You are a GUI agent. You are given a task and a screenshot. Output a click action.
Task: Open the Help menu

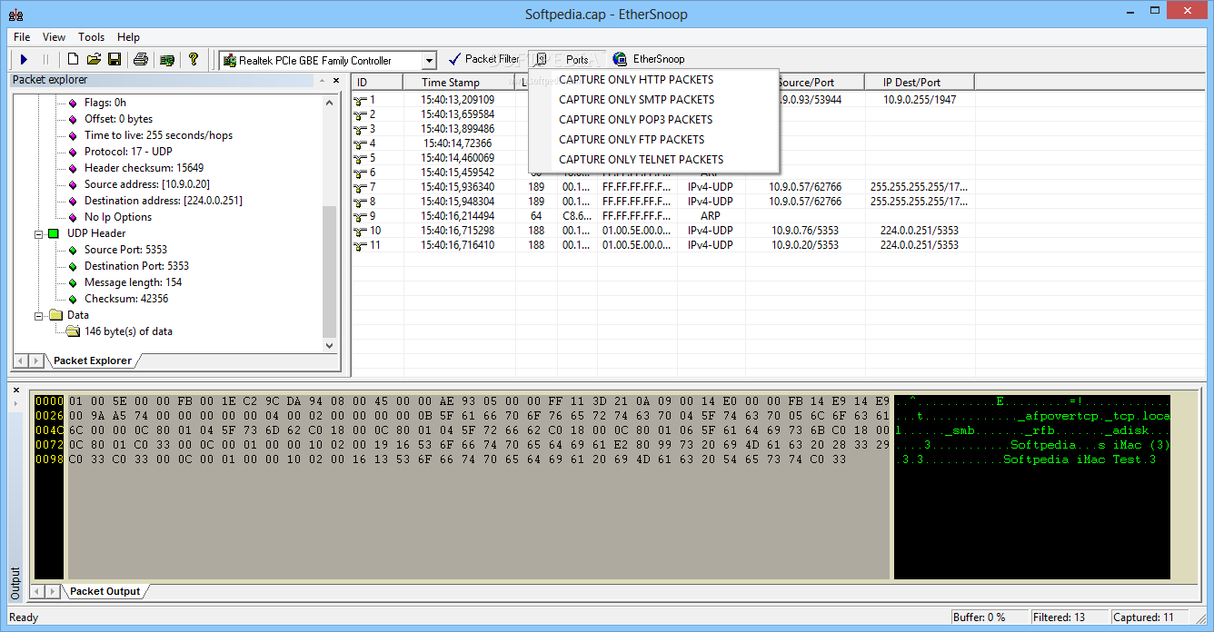[128, 37]
